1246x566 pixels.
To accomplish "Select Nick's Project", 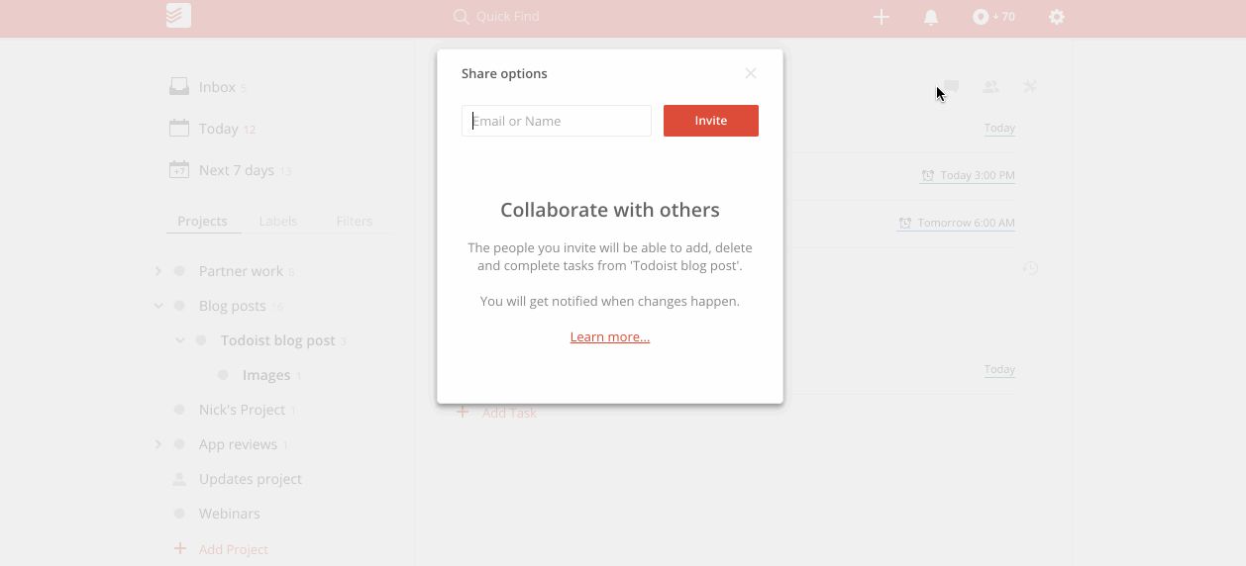I will (x=242, y=410).
